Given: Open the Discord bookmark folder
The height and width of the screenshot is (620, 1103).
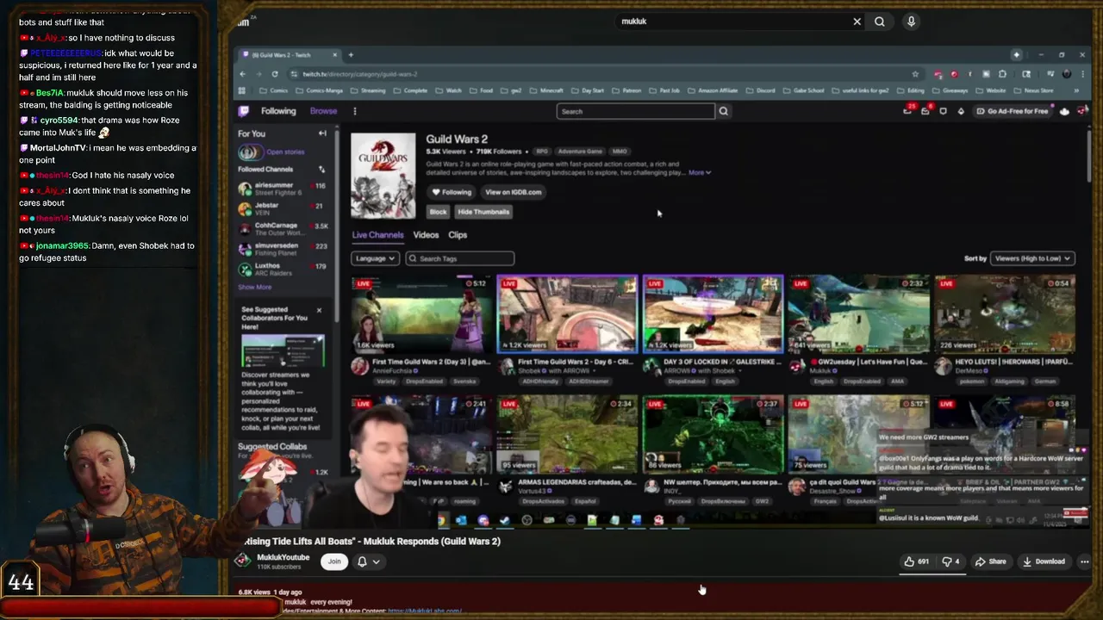Looking at the screenshot, I should (761, 90).
